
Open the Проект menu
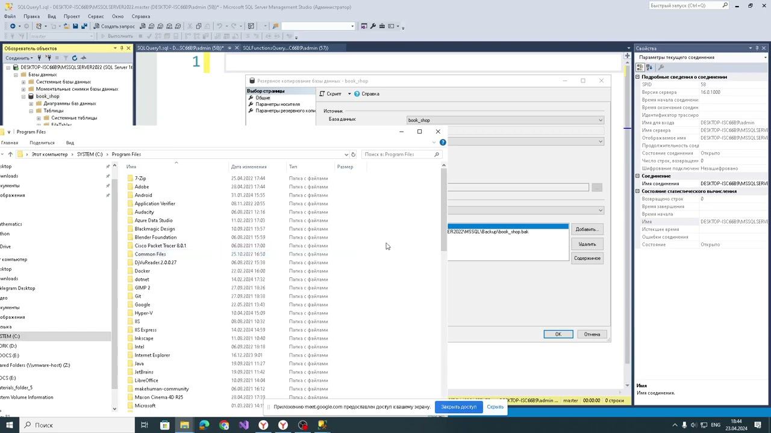[x=72, y=17]
